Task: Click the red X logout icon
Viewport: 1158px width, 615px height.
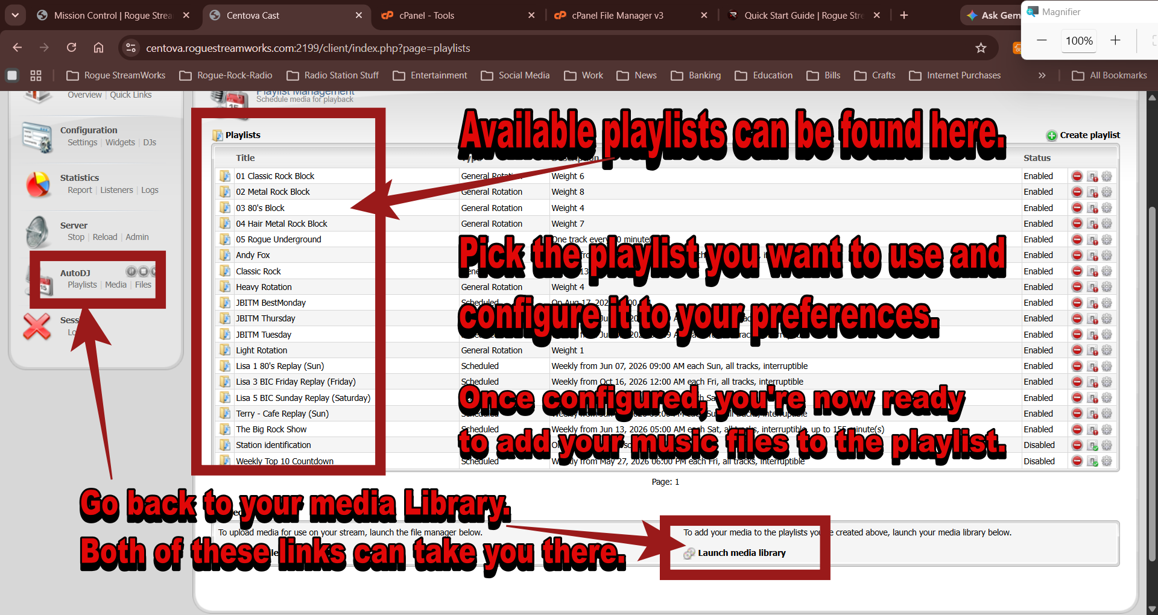Action: click(x=37, y=327)
